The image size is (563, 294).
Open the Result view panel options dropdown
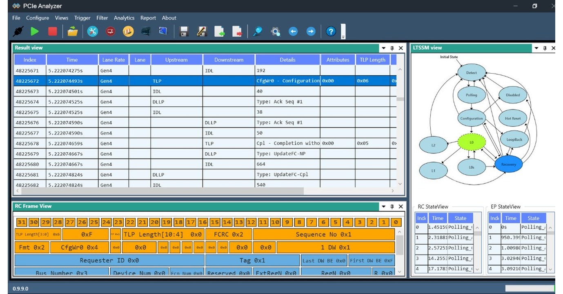[383, 48]
